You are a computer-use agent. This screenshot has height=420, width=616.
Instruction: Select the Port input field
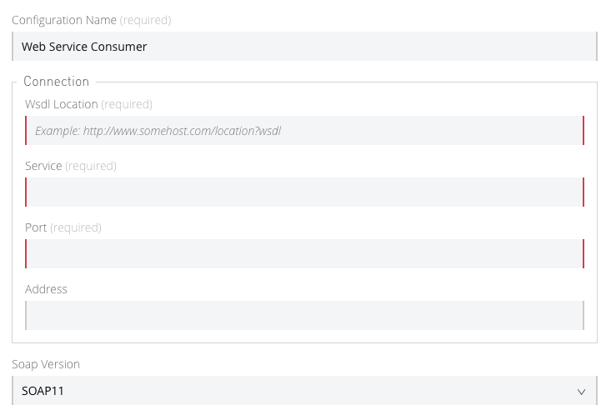click(304, 254)
